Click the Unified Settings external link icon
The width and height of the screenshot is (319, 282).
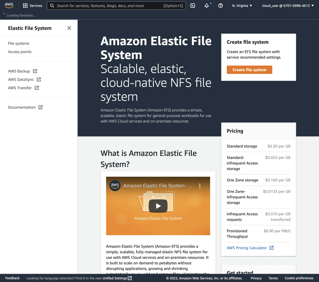pyautogui.click(x=130, y=278)
